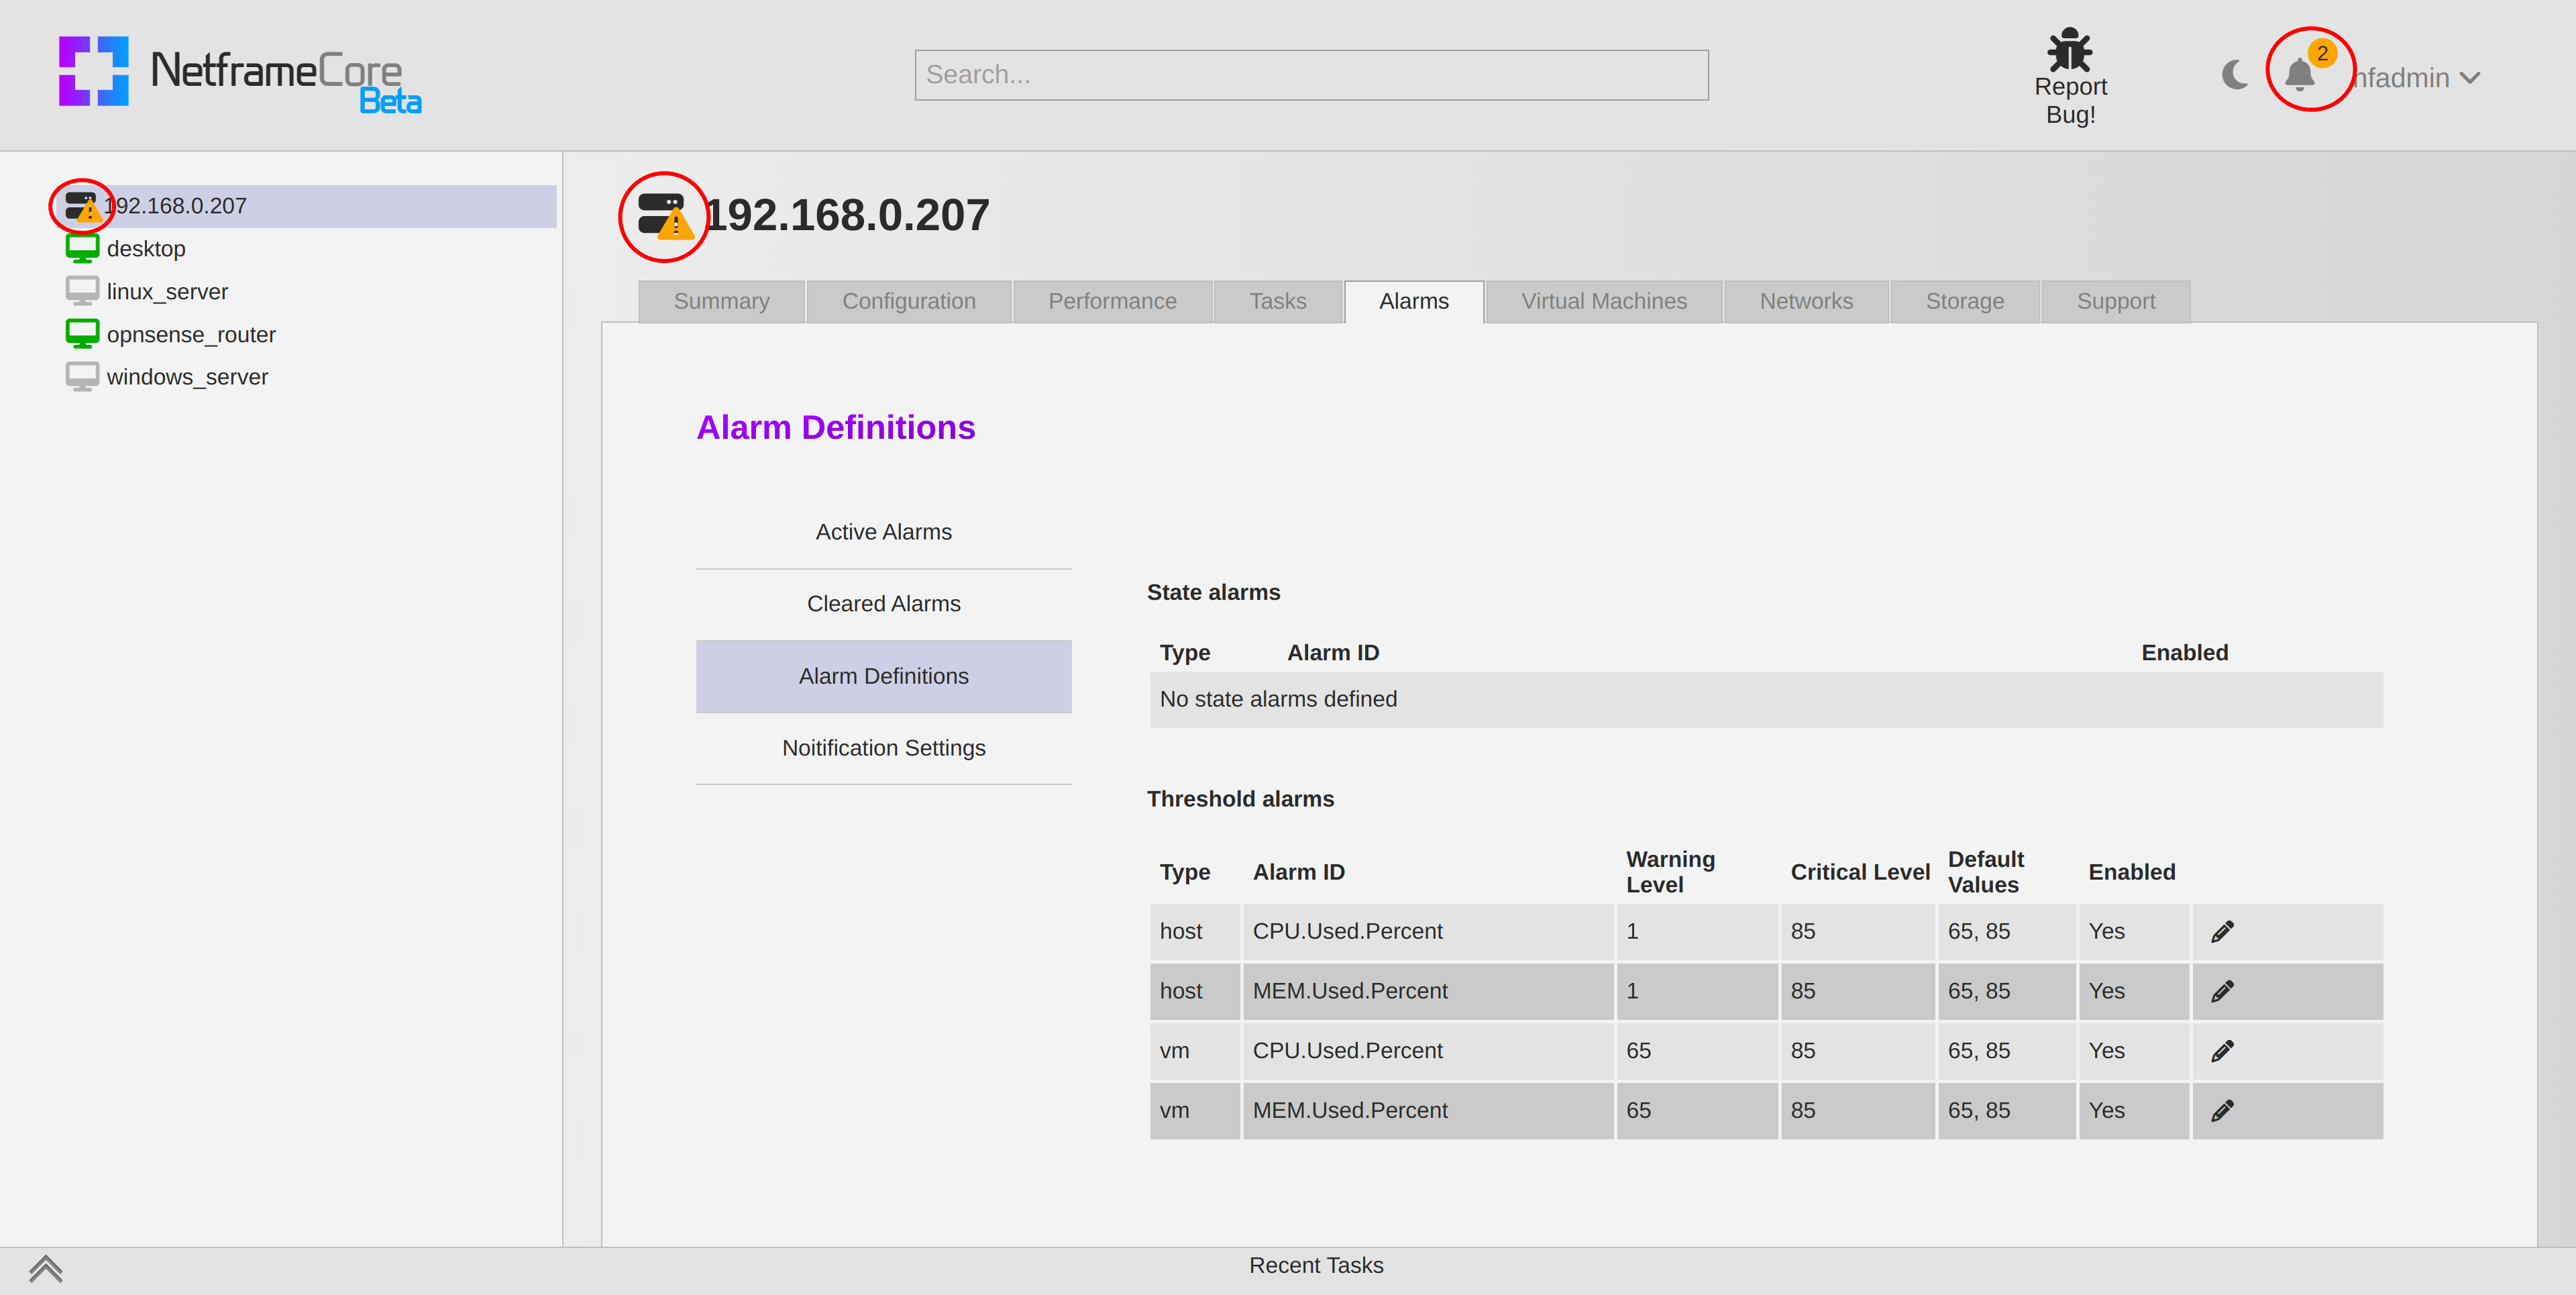Open Active Alarms section

(883, 532)
